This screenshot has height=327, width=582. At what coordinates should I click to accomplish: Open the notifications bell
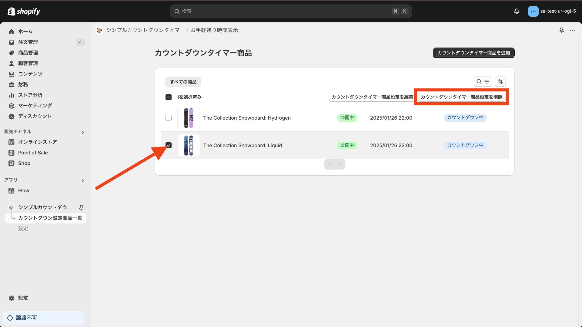coord(517,11)
